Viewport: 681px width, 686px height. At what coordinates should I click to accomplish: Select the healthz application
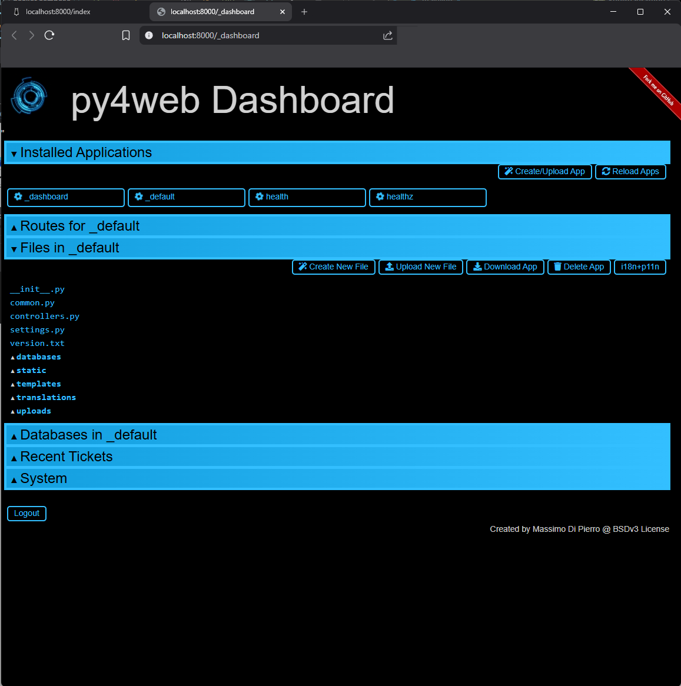tap(427, 197)
